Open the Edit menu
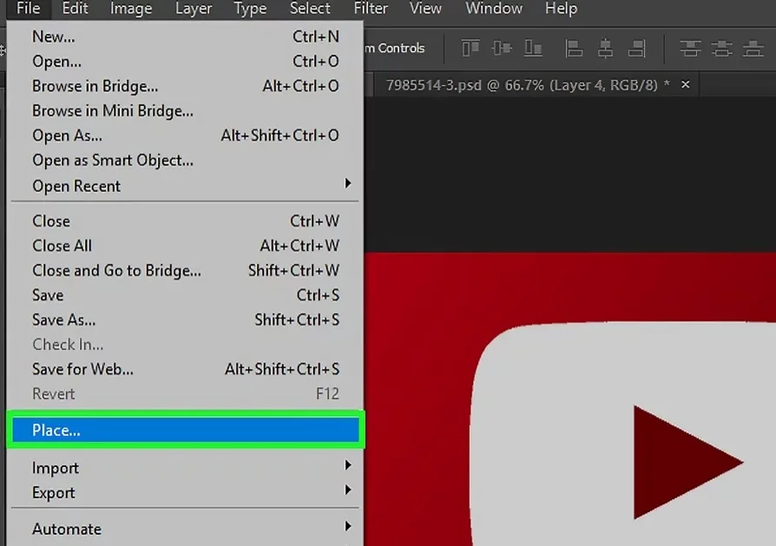 click(75, 9)
